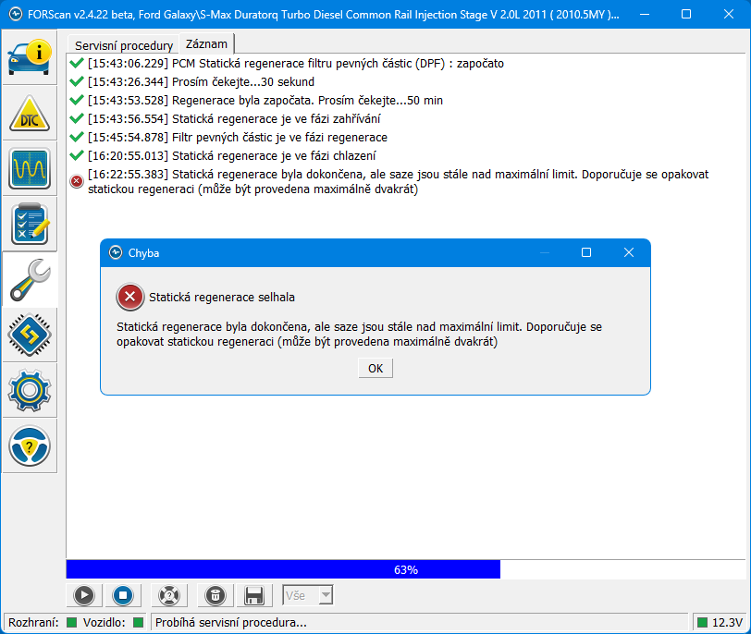
Task: Select the 'Záznam' tab
Action: click(x=207, y=44)
